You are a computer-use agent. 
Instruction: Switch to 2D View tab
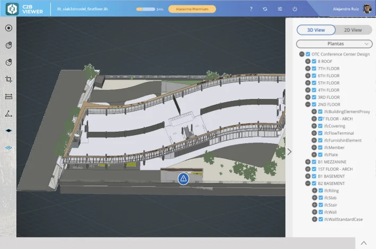pos(353,30)
